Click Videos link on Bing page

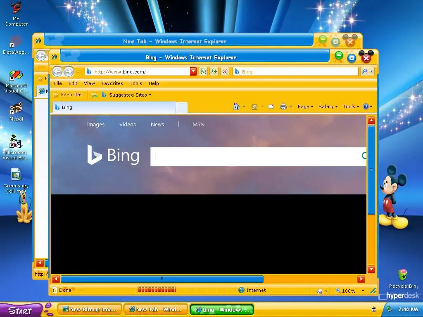[x=128, y=125]
